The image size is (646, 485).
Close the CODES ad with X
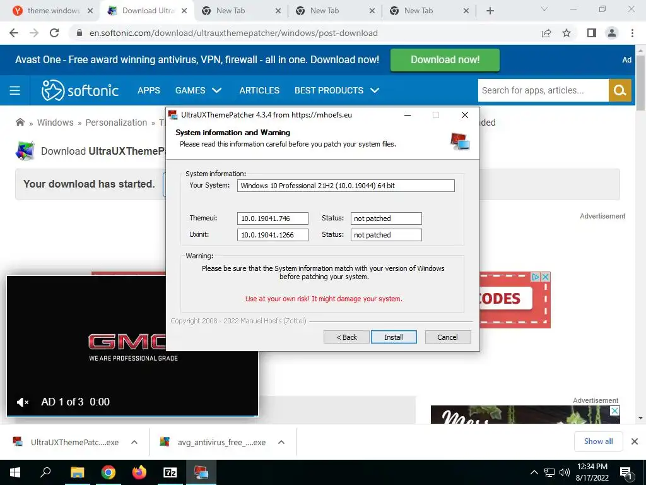(x=546, y=277)
